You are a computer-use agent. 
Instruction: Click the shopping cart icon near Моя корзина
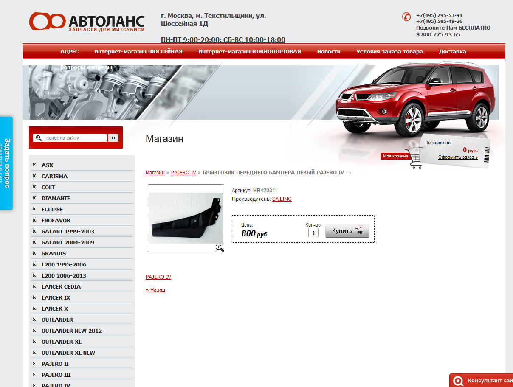414,159
